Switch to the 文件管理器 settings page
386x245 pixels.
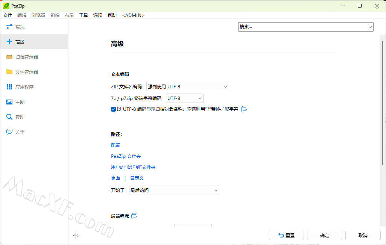[x=34, y=72]
